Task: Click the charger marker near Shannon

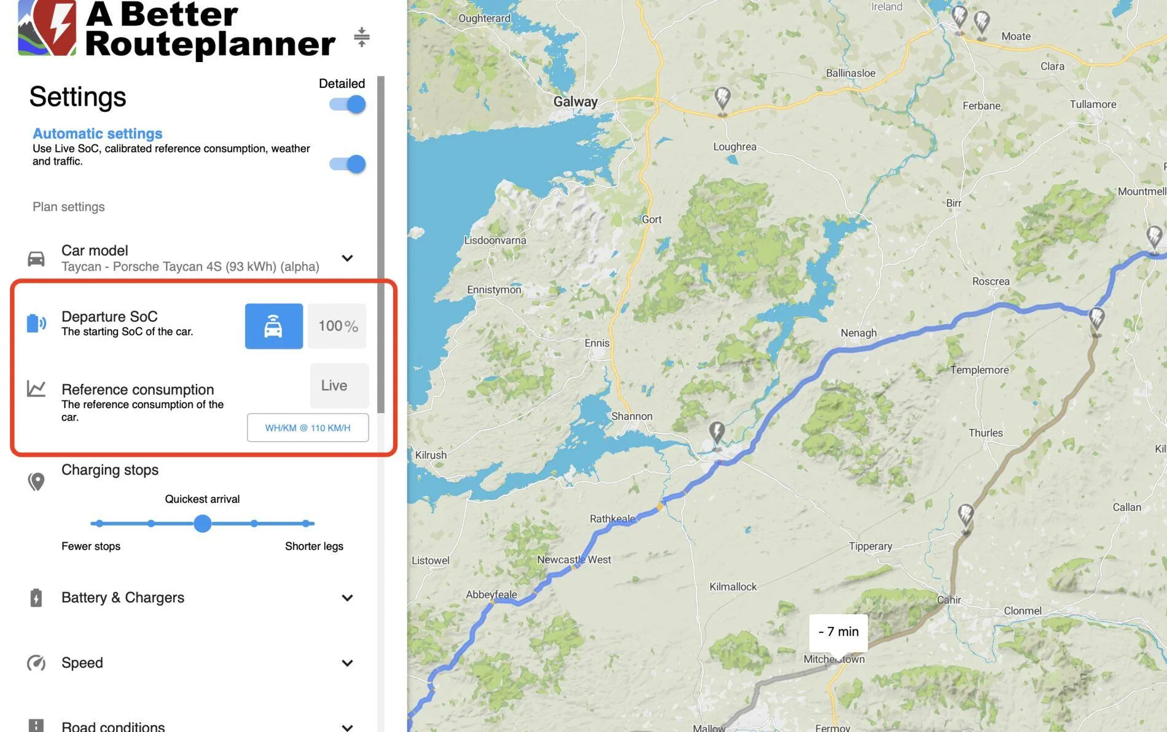Action: (717, 435)
